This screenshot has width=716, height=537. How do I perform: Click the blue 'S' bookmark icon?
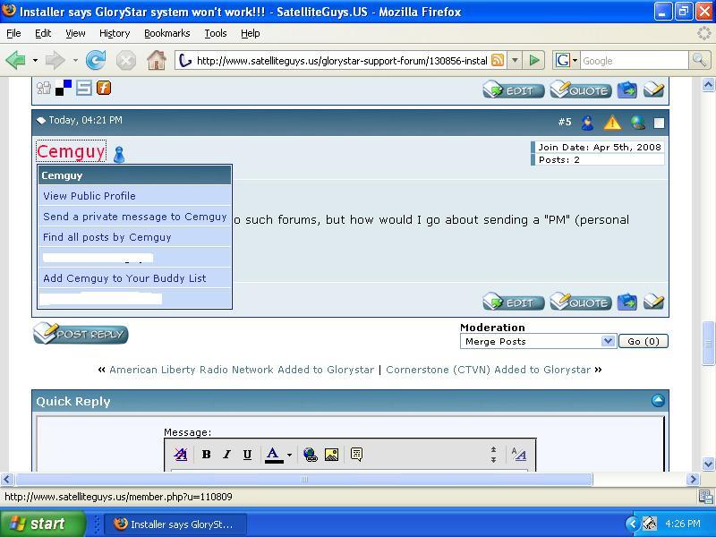coord(83,87)
